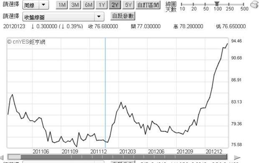Select the 6M time range
This screenshot has height=163, width=259.
click(89, 5)
